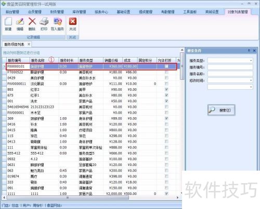Toggle 允许打折 checkbox for row FW0000011

(x=166, y=83)
